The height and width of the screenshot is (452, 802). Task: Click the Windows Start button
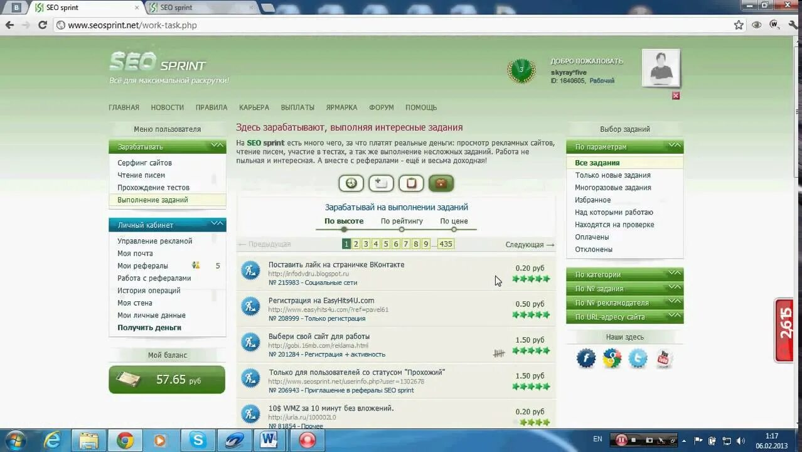pyautogui.click(x=15, y=439)
